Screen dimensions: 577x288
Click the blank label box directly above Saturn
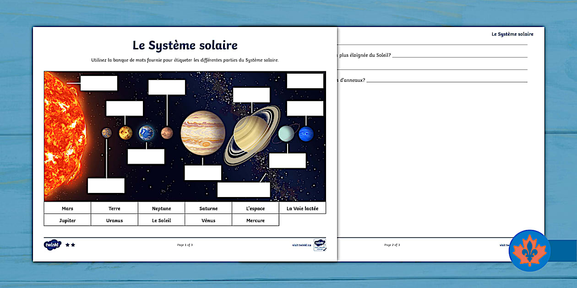point(251,95)
